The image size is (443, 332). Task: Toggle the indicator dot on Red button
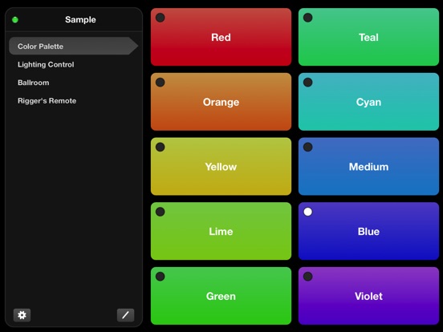pyautogui.click(x=161, y=18)
